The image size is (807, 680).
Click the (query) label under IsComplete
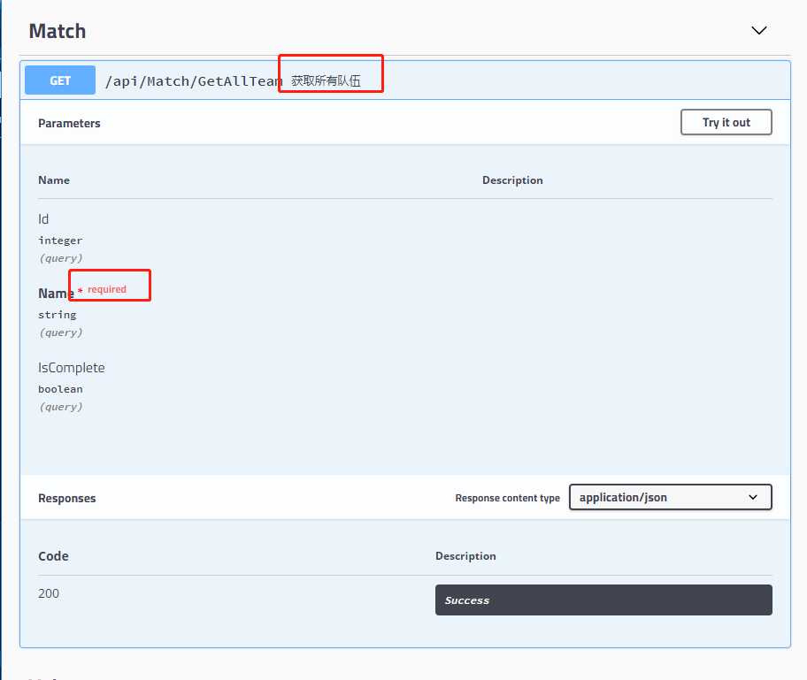point(61,407)
